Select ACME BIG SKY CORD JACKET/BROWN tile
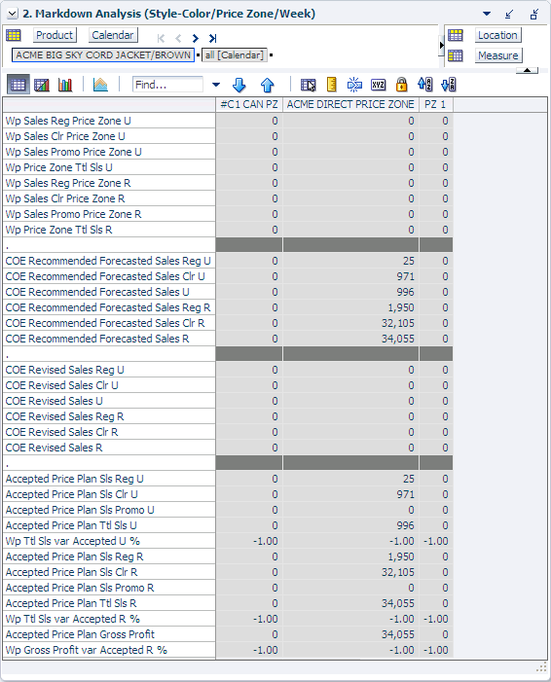551x682 pixels. click(x=103, y=55)
